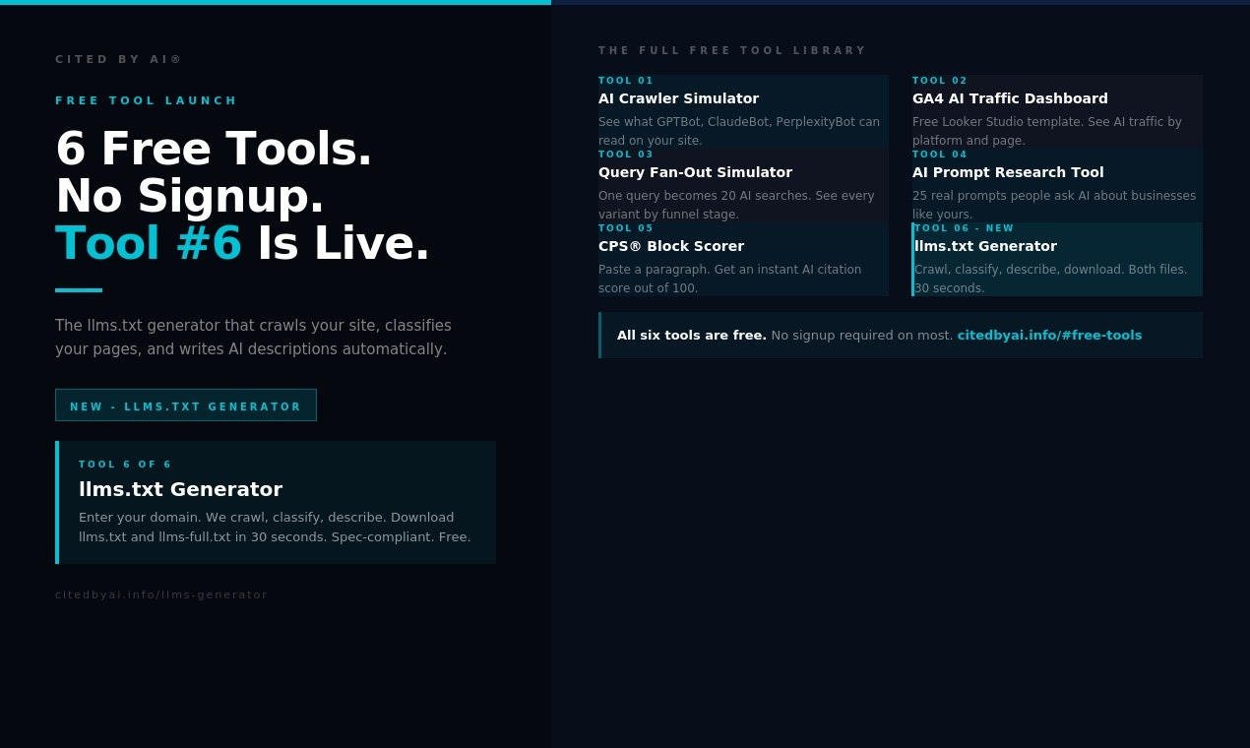Click the teal progress bar at top
This screenshot has height=748, width=1250.
(276, 2)
